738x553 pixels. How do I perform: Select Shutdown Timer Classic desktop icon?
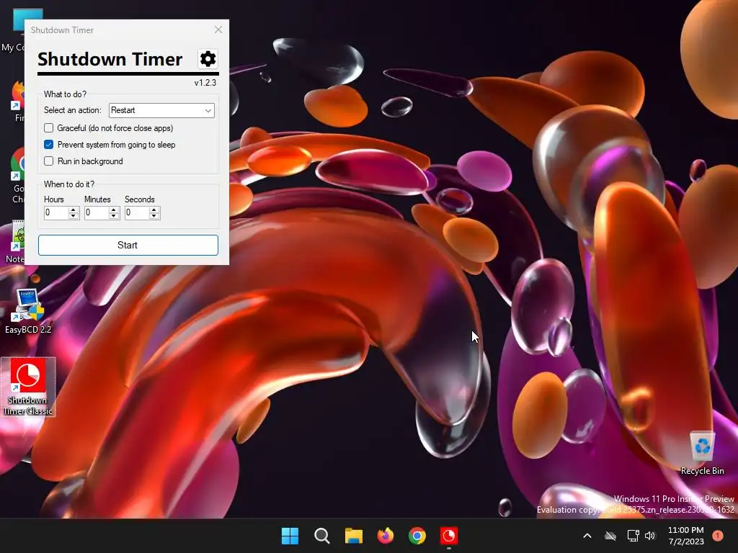pyautogui.click(x=28, y=387)
